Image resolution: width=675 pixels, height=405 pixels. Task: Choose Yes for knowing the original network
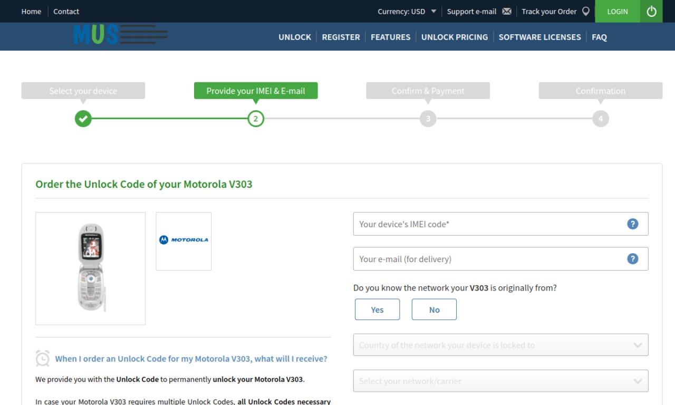pyautogui.click(x=378, y=310)
